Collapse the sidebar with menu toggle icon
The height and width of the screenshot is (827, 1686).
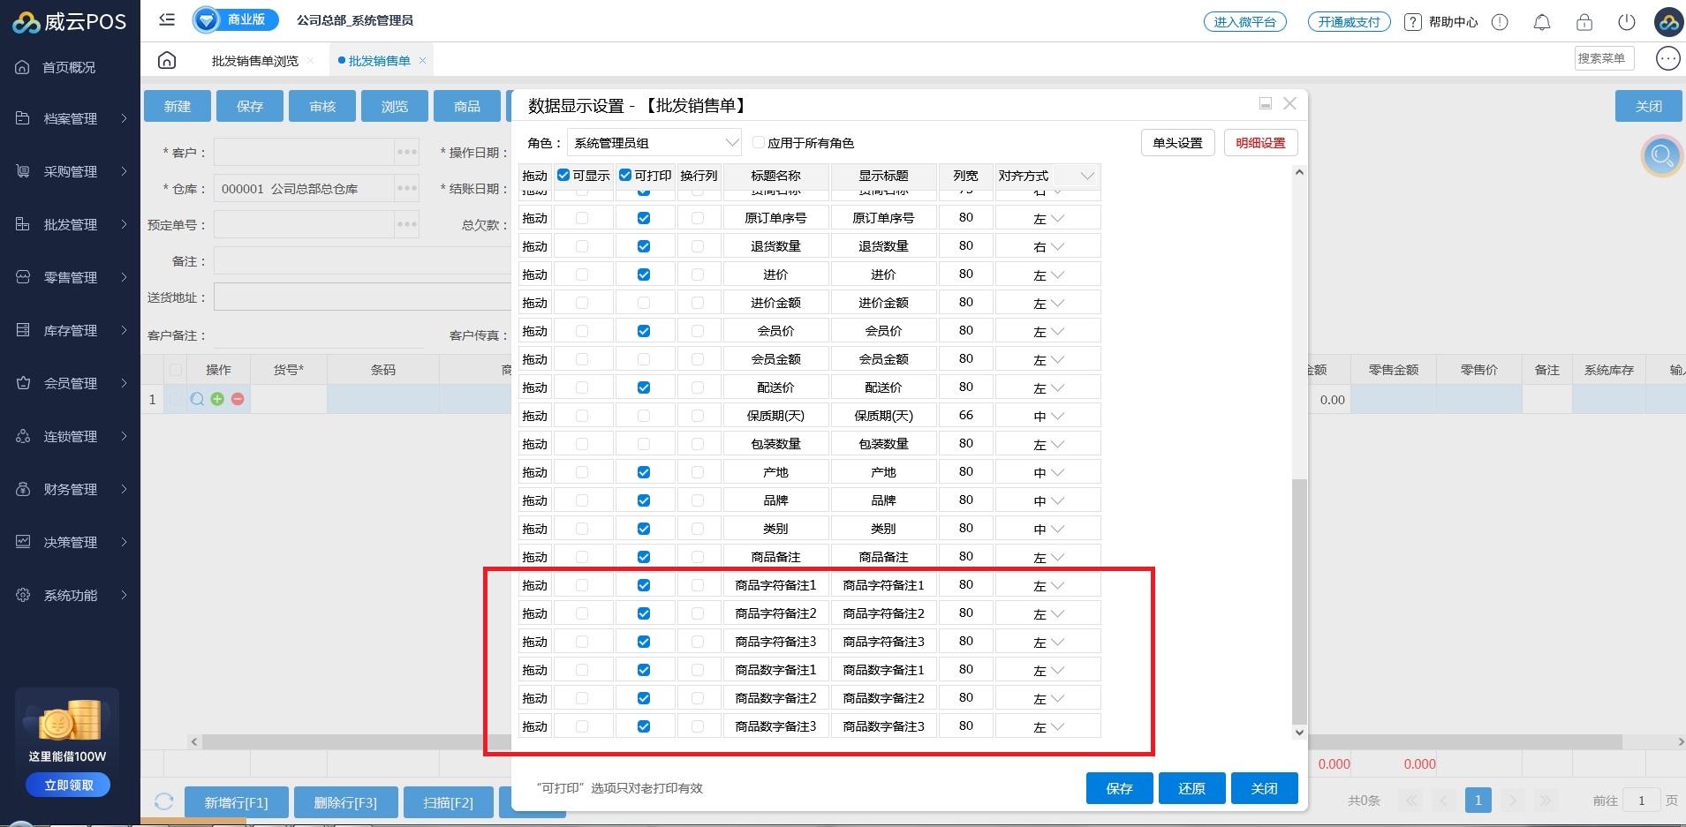point(167,19)
